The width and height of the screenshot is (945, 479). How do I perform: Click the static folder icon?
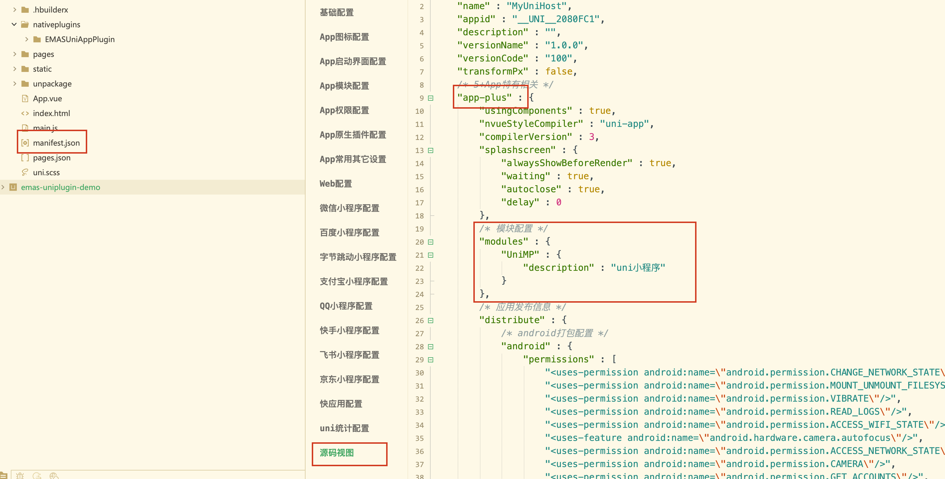coord(25,69)
